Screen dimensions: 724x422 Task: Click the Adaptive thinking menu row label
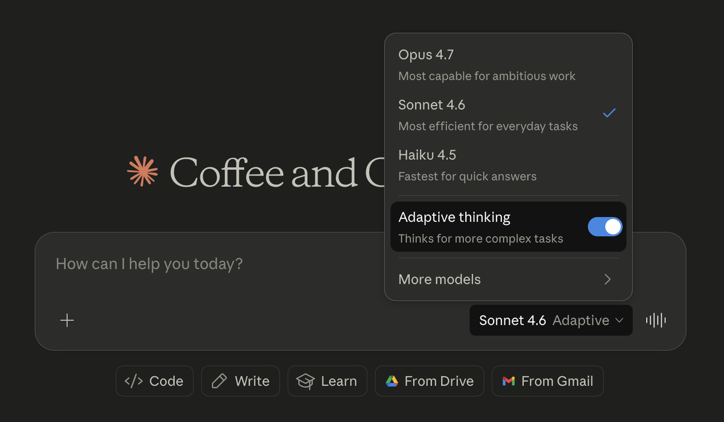[454, 217]
